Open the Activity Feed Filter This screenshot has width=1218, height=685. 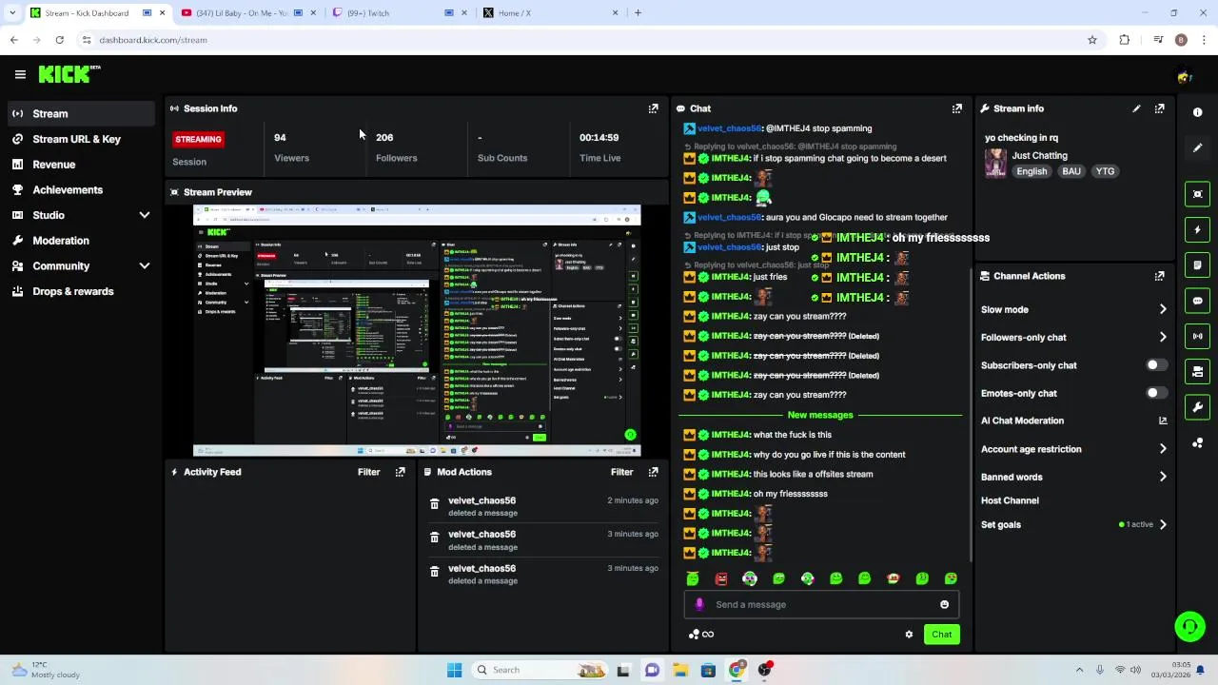pos(368,472)
